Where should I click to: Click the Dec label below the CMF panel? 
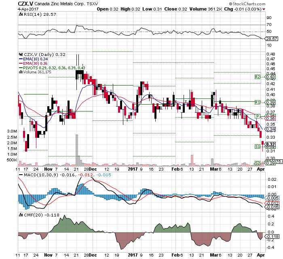(93, 255)
